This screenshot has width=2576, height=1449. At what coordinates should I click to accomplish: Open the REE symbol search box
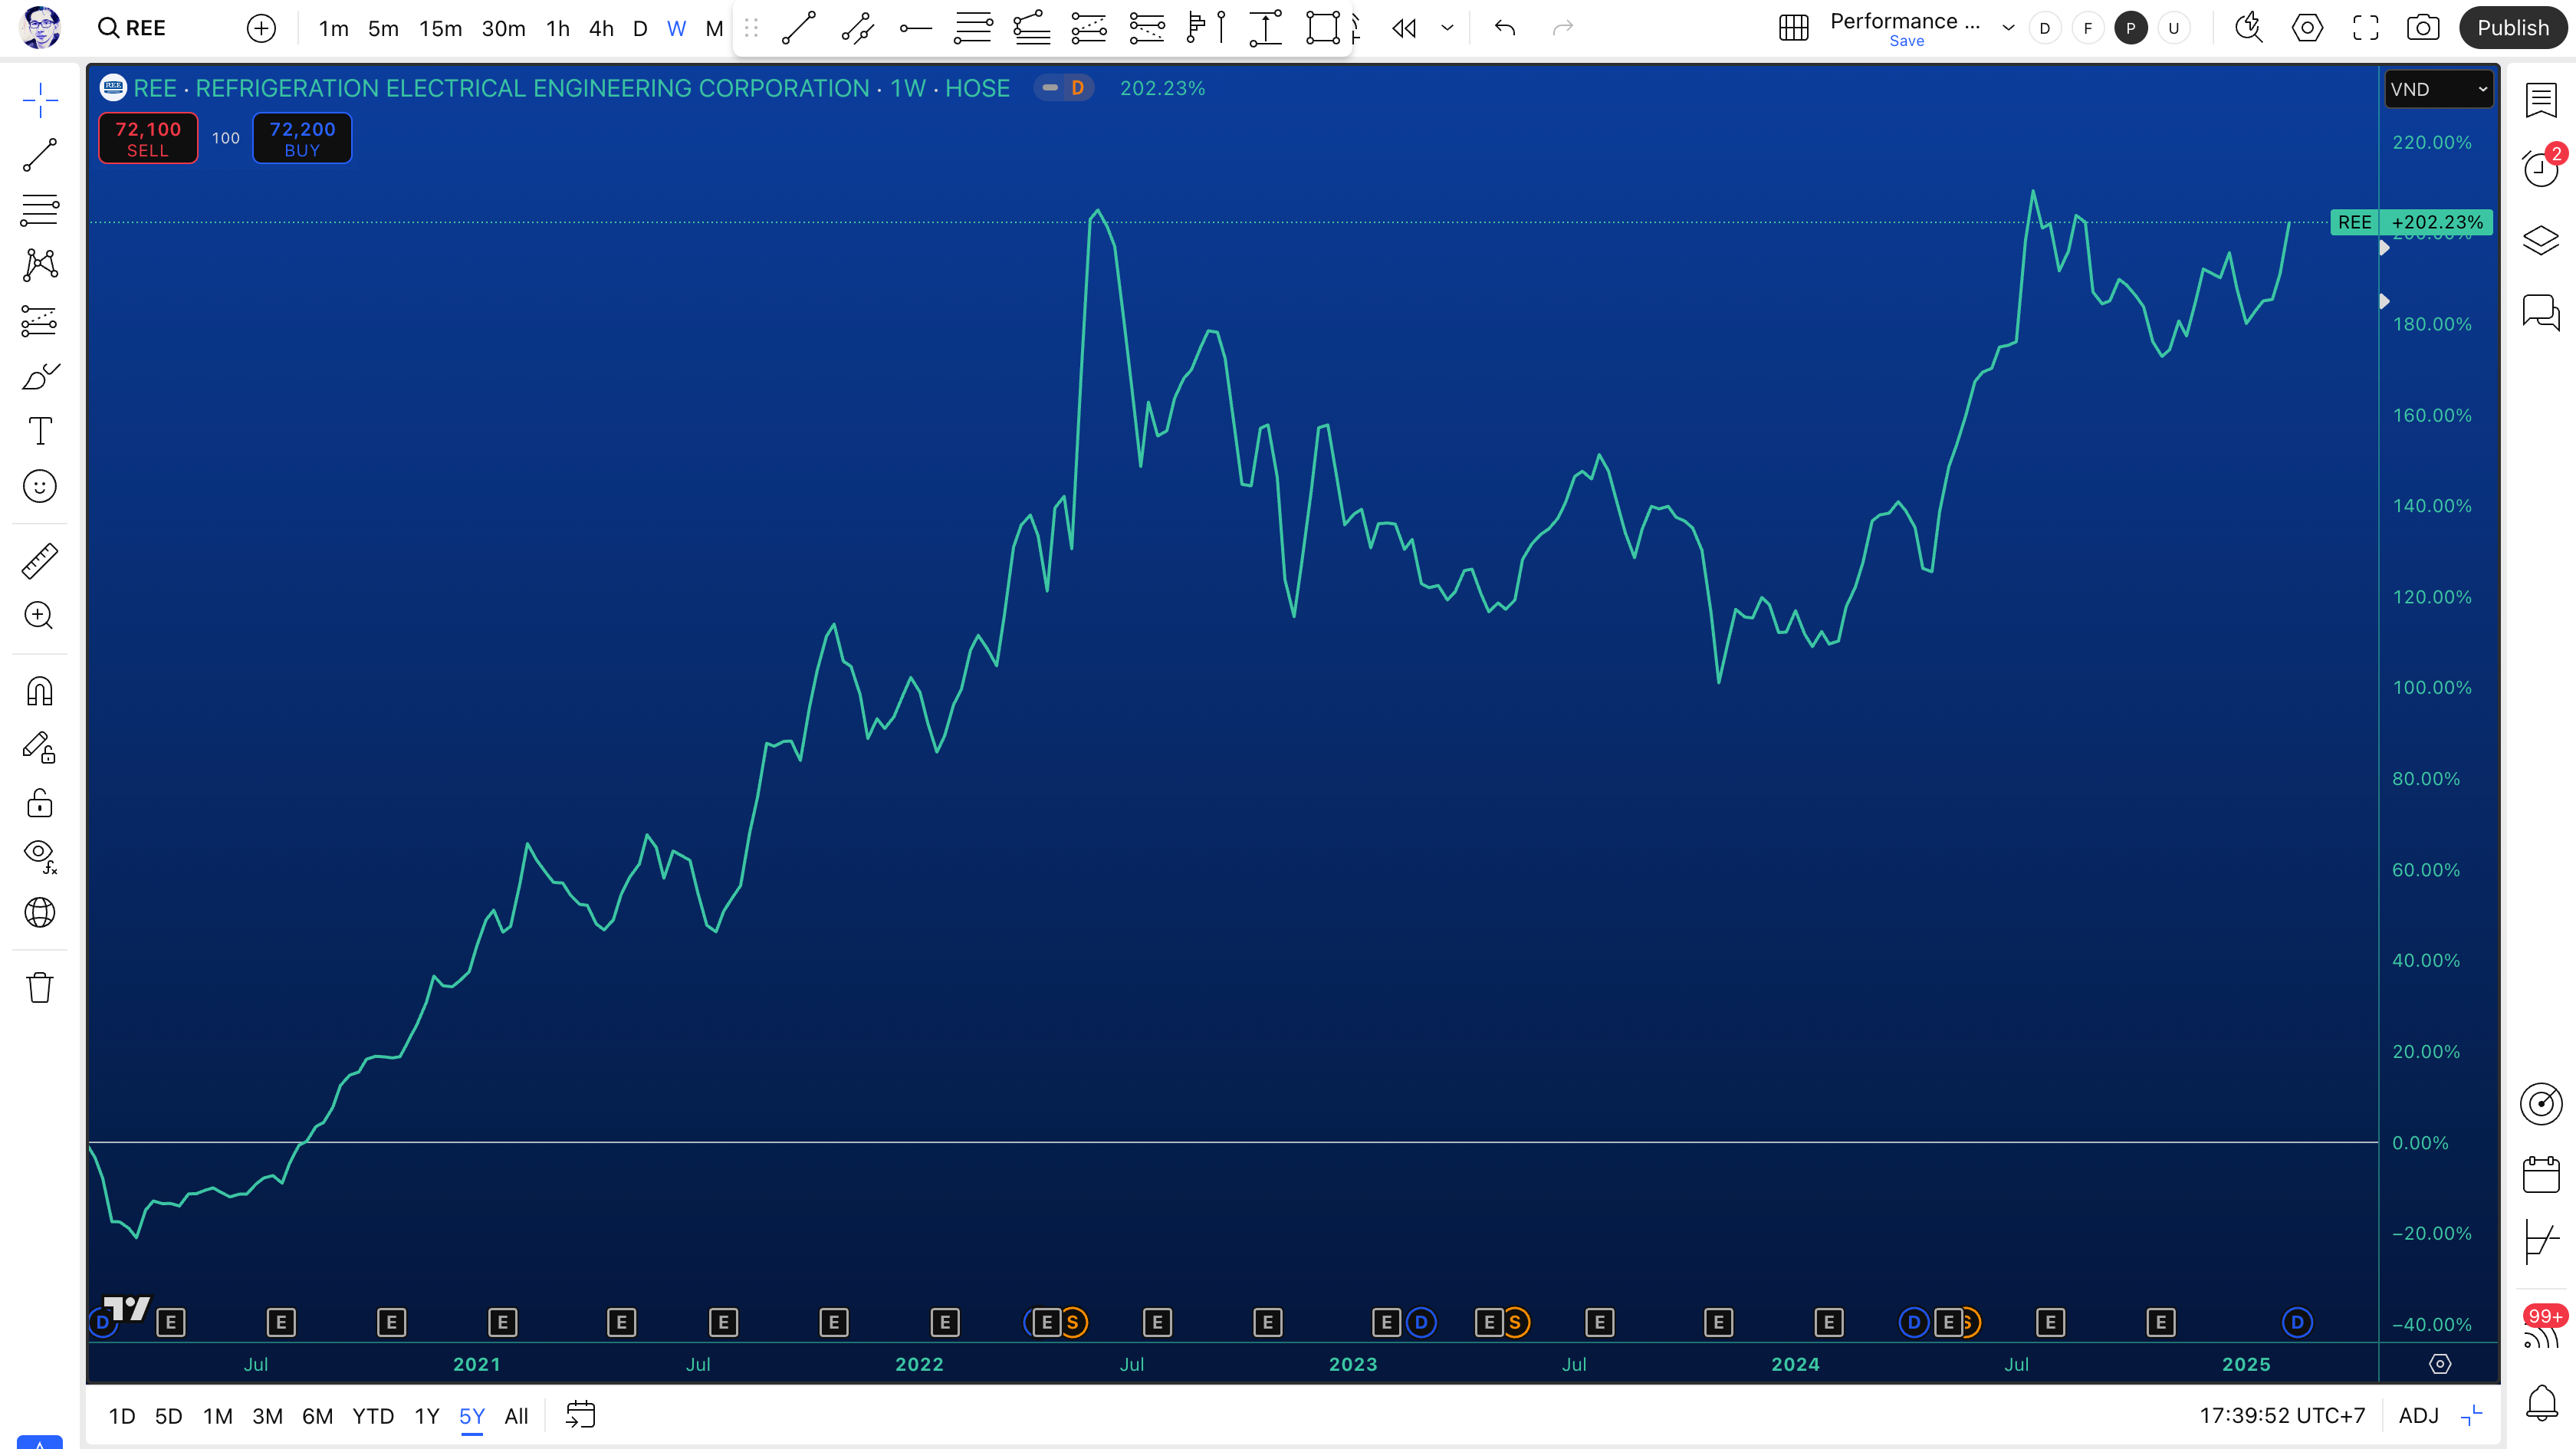click(133, 28)
